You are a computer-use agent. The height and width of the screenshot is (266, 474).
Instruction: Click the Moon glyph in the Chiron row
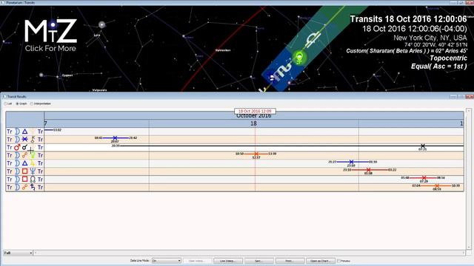[x=17, y=140]
